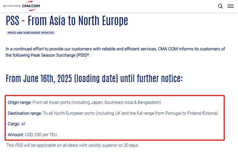This screenshot has height=153, width=238.
Task: Click the intro line mentioning reliable and efficient services
Action: (x=115, y=49)
